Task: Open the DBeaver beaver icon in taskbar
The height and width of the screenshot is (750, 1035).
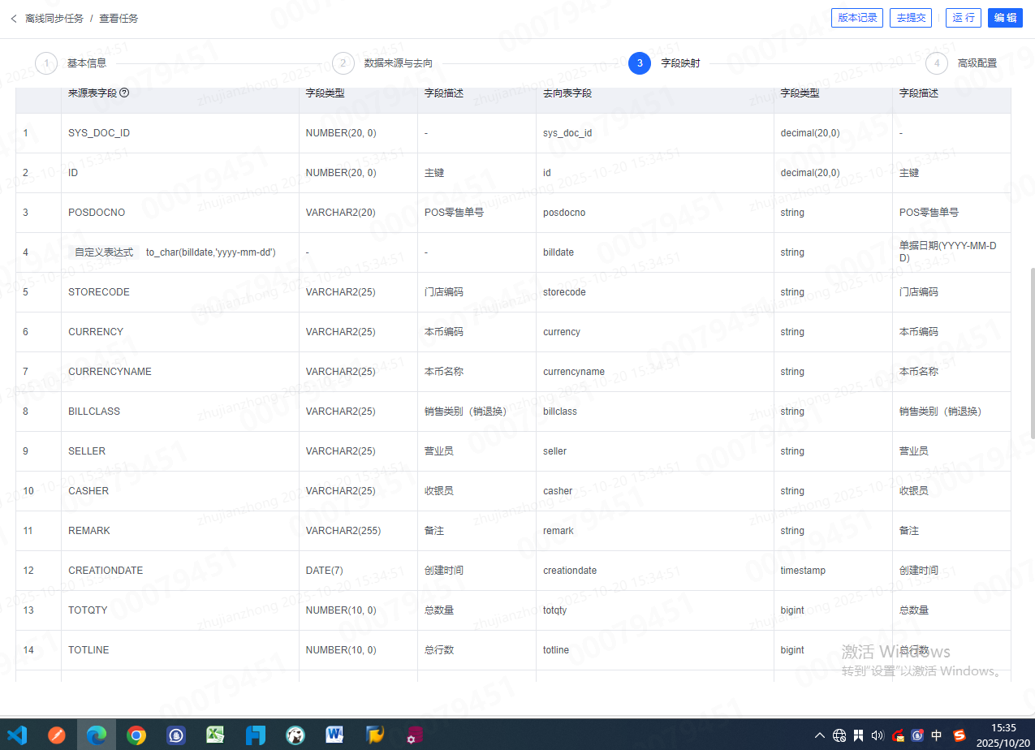Action: 295,735
